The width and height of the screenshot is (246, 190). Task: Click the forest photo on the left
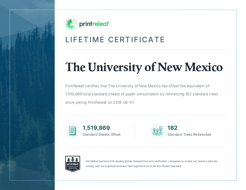[x=27, y=93]
